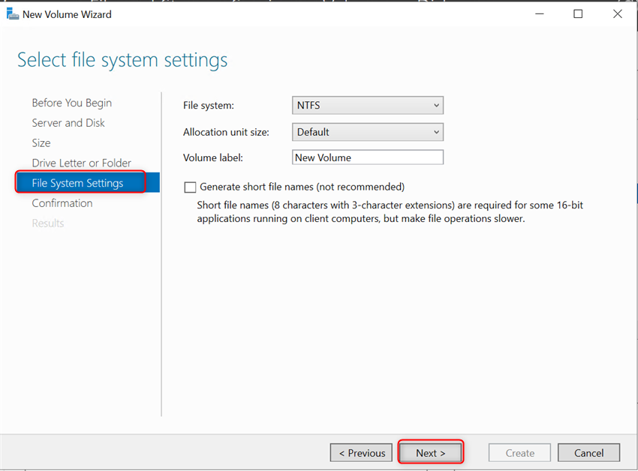
Task: Click the Next button
Action: coord(430,452)
